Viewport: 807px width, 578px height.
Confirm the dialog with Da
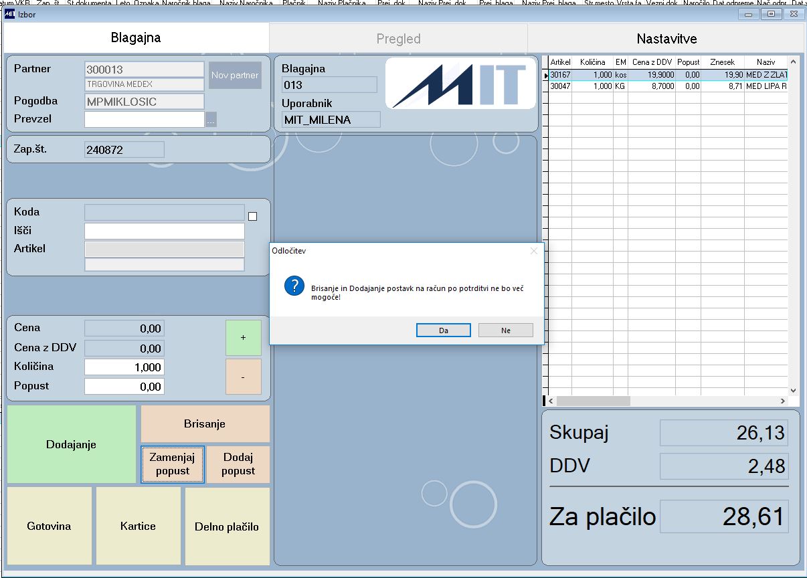(x=443, y=330)
